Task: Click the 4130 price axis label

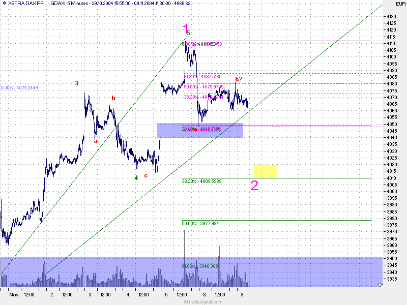Action: 391,16
